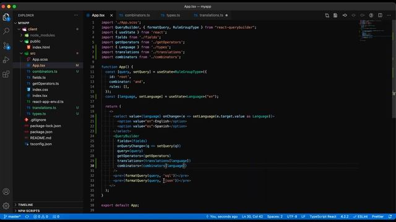Collapse the client folder
Image resolution: width=396 pixels, height=222 pixels.
pyautogui.click(x=48, y=29)
